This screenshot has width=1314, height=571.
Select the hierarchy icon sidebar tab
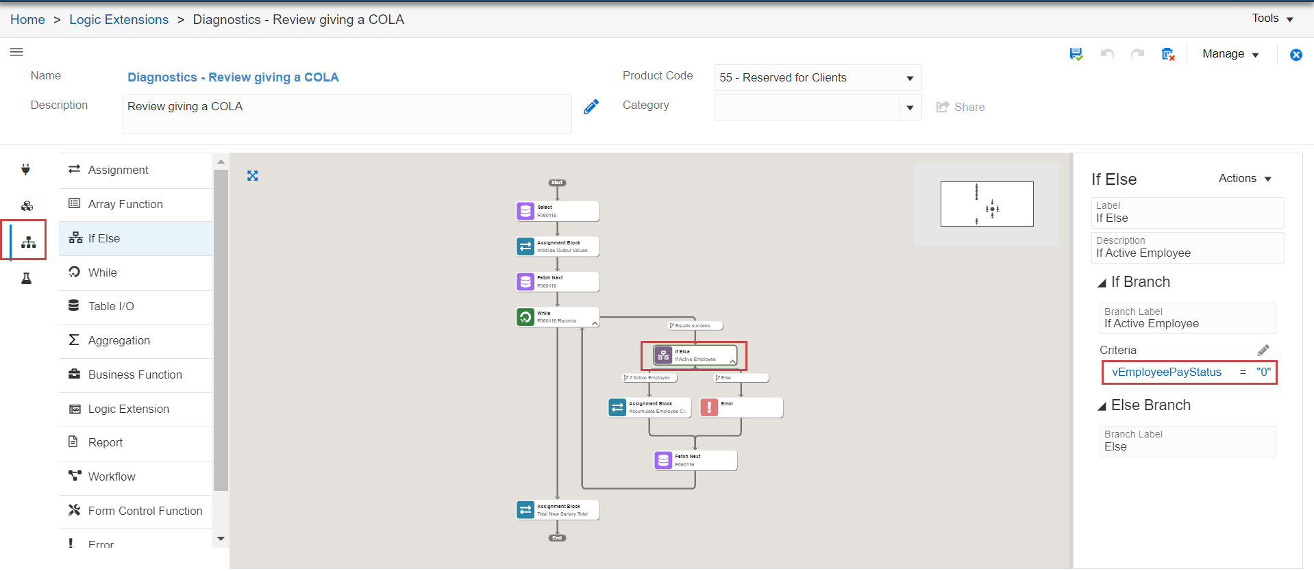(x=28, y=242)
